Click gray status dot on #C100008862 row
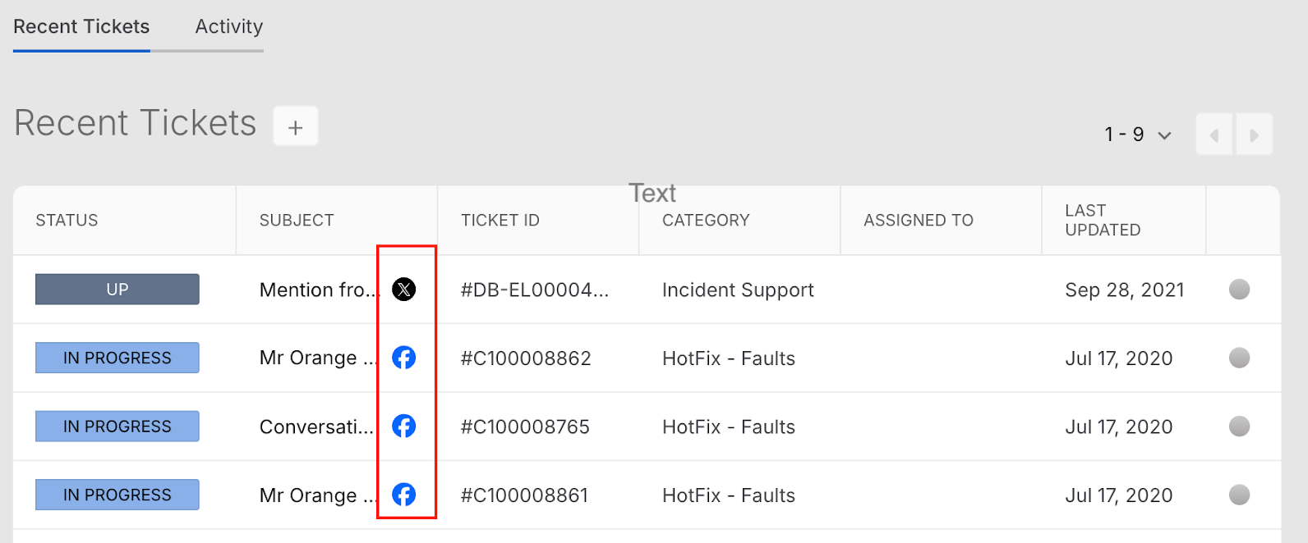 point(1239,358)
